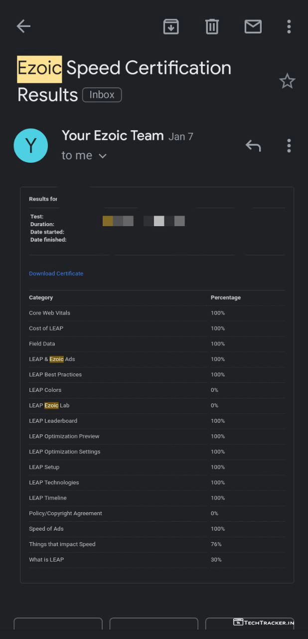Viewport: 308px width, 639px height.
Task: Click the Core Web Vitals table row
Action: (x=50, y=313)
